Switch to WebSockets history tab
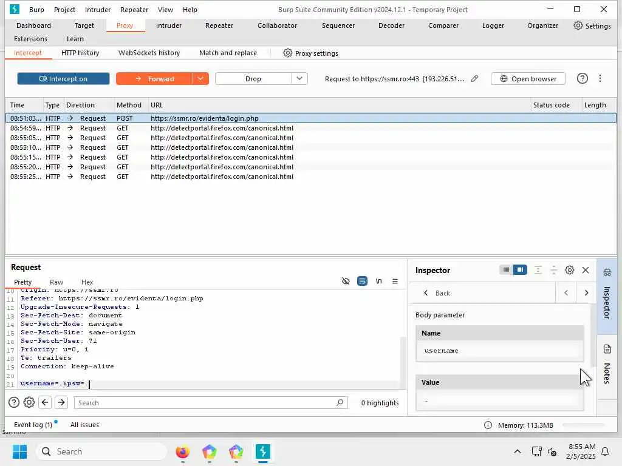 (149, 53)
